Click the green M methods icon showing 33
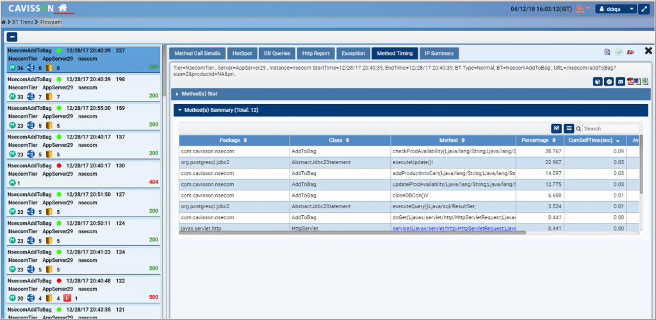The width and height of the screenshot is (656, 320). click(x=12, y=97)
